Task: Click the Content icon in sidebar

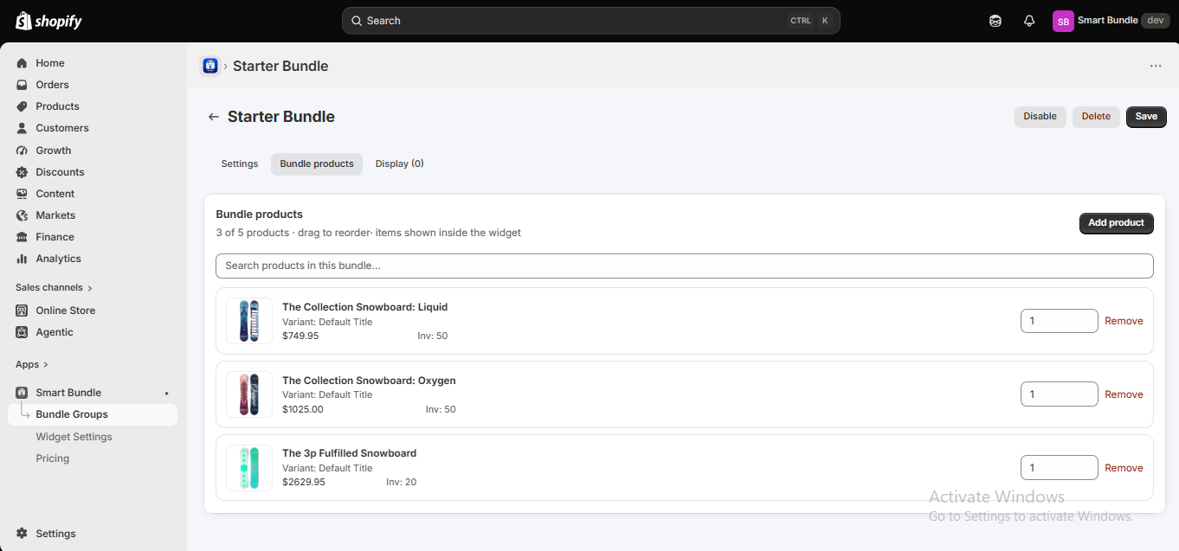Action: pos(22,194)
